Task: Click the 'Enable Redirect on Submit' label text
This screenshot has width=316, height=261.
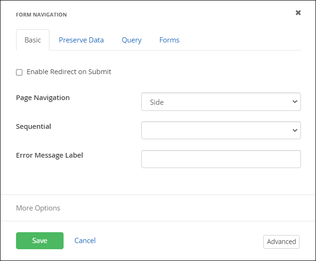Action: [x=69, y=72]
